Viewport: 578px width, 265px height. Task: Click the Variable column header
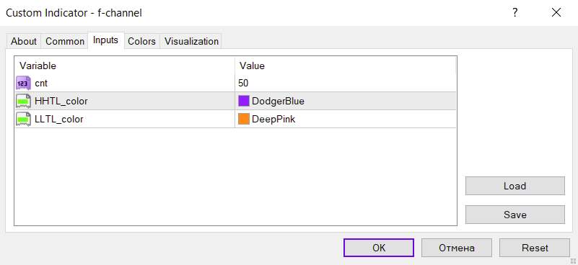click(x=38, y=66)
